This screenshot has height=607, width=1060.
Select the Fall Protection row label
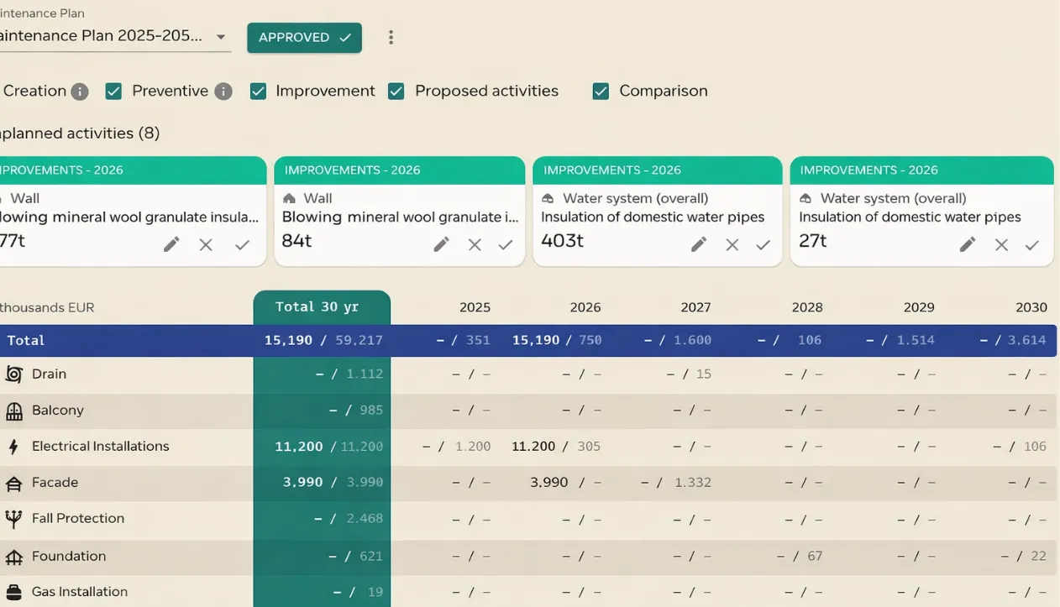[x=78, y=519]
